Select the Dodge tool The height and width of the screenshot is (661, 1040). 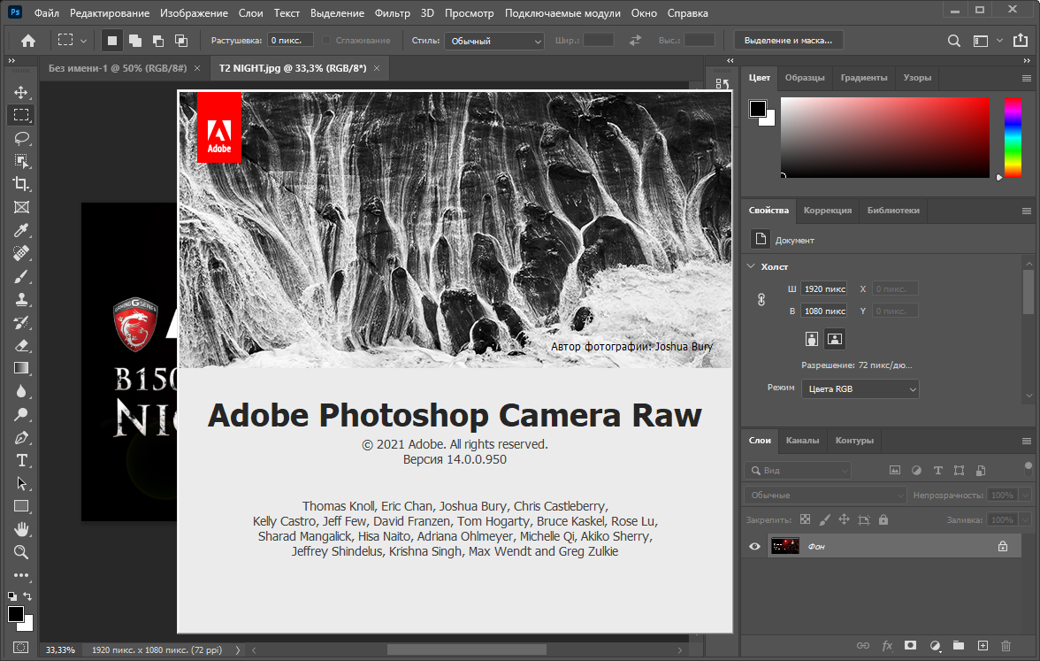(x=21, y=414)
